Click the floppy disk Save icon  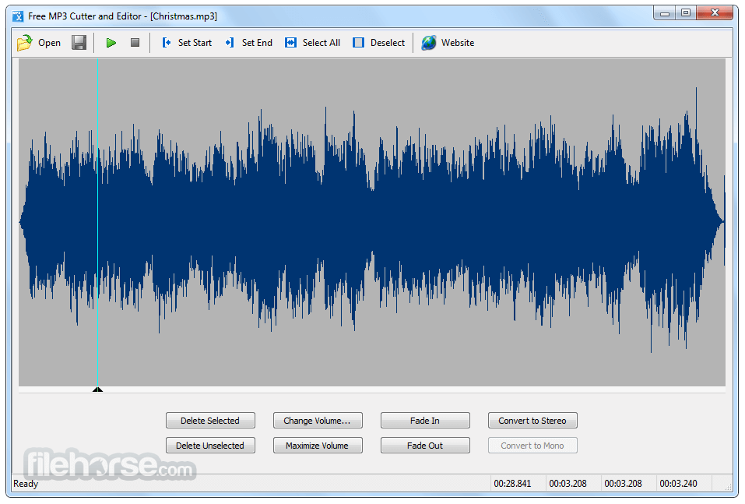79,43
